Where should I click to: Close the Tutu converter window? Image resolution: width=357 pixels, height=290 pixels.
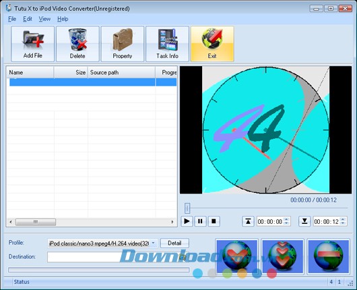pyautogui.click(x=345, y=9)
